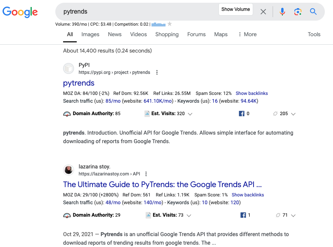Open the three-dot menu for lazarinastoy result

[x=146, y=174]
